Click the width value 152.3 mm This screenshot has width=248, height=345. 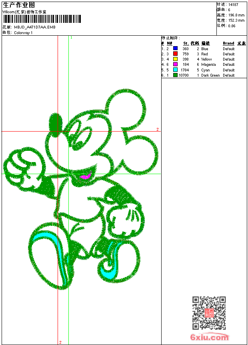pos(236,20)
